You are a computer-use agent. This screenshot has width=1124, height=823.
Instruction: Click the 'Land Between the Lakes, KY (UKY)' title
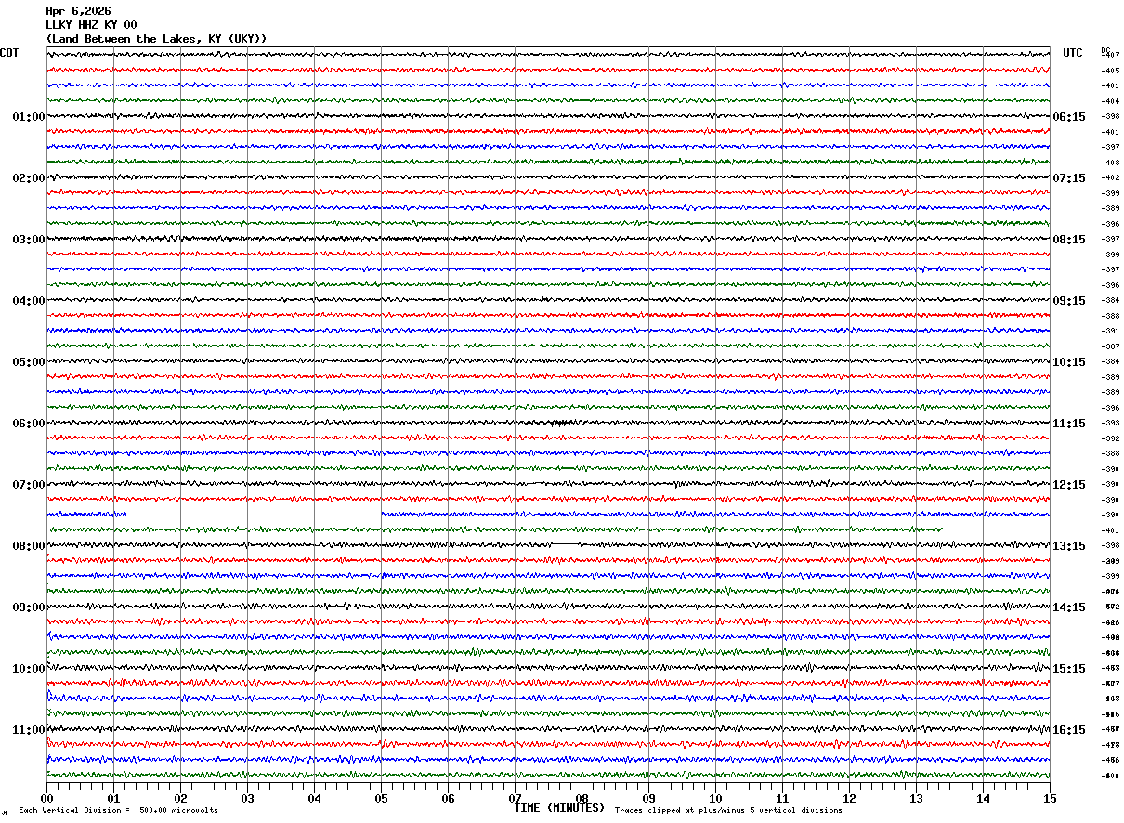(x=156, y=39)
